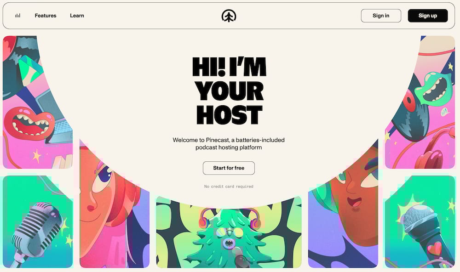Click the teal-haired smiling face illustration
This screenshot has height=272, width=460.
tap(343, 204)
